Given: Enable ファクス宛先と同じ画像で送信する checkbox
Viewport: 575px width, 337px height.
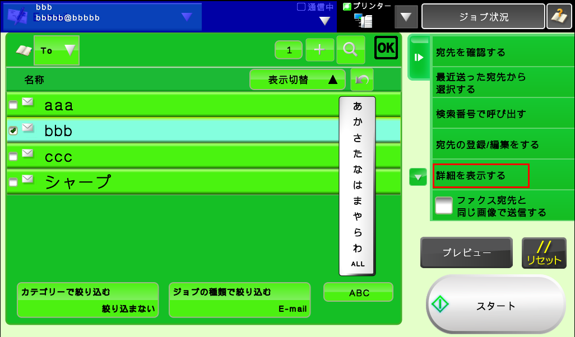Looking at the screenshot, I should pyautogui.click(x=444, y=205).
